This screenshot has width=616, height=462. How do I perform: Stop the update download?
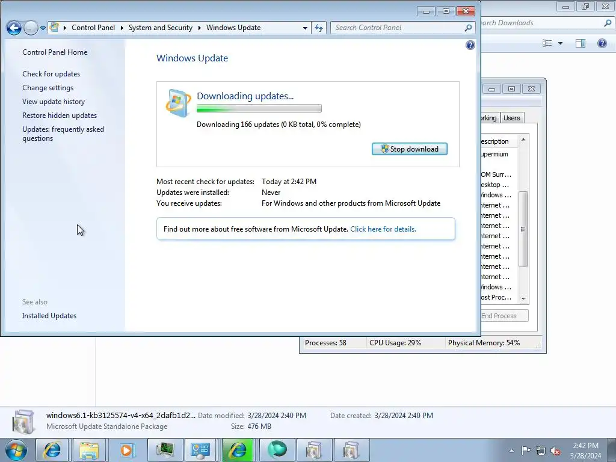409,149
